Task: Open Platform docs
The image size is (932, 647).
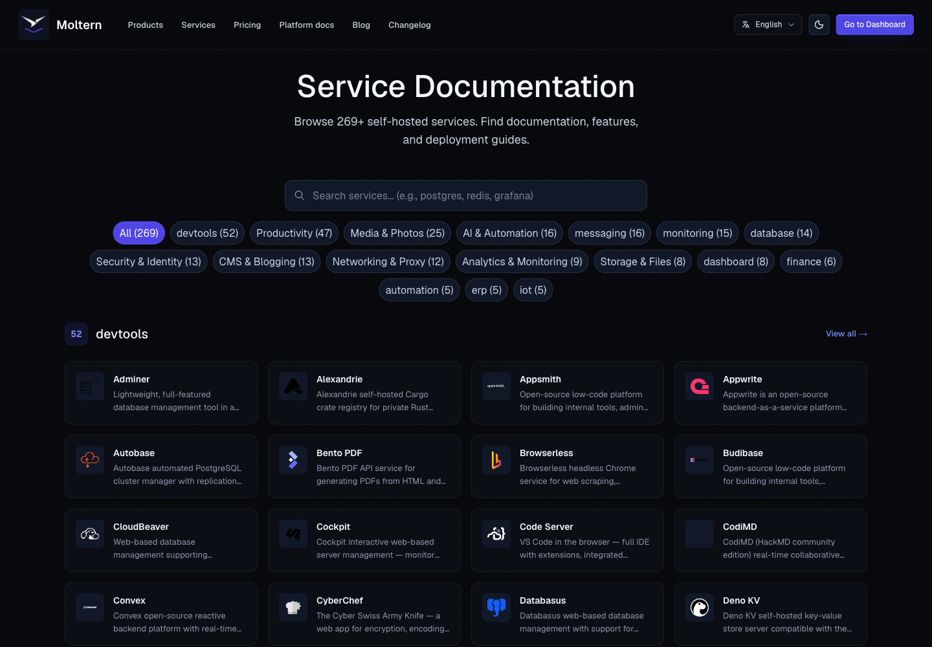Action: tap(307, 25)
